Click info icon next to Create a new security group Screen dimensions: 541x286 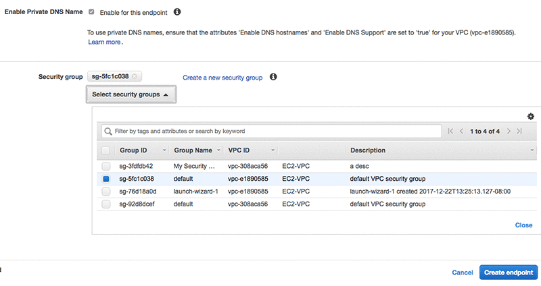274,77
